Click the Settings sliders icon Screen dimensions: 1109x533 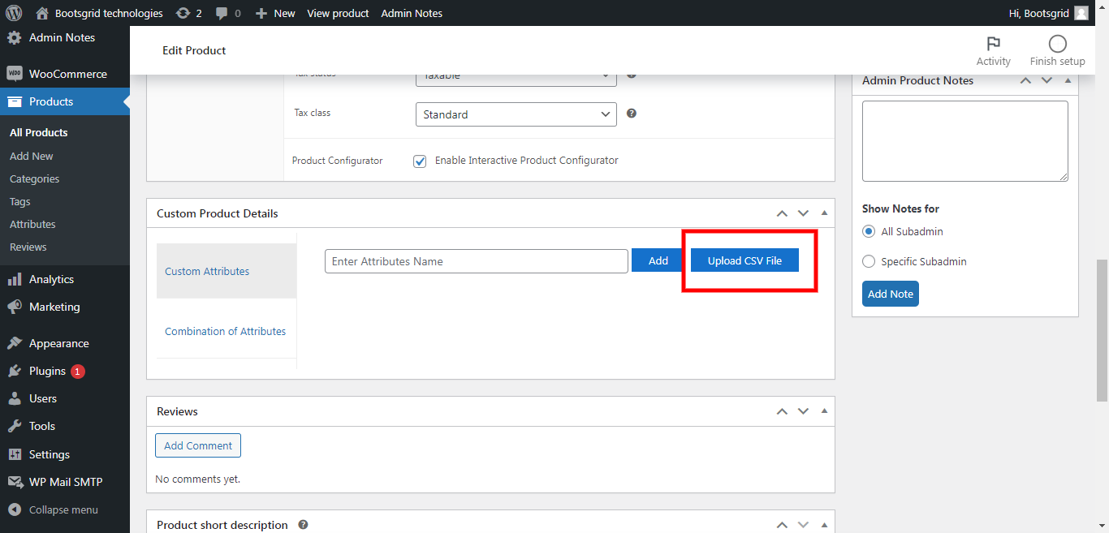15,454
